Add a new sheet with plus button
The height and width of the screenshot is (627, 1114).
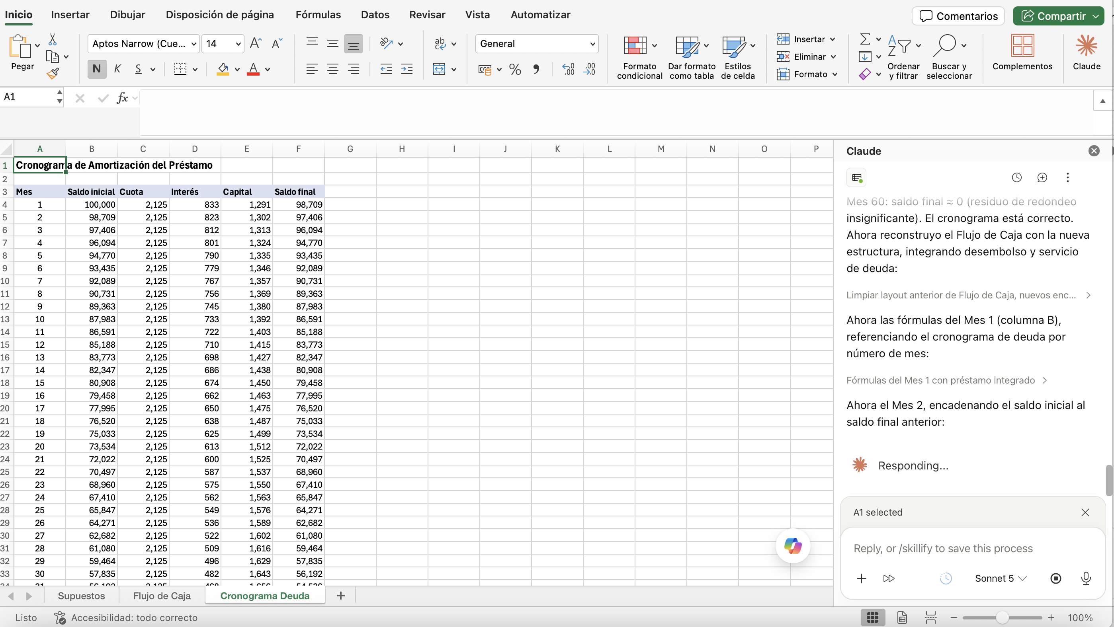point(341,596)
